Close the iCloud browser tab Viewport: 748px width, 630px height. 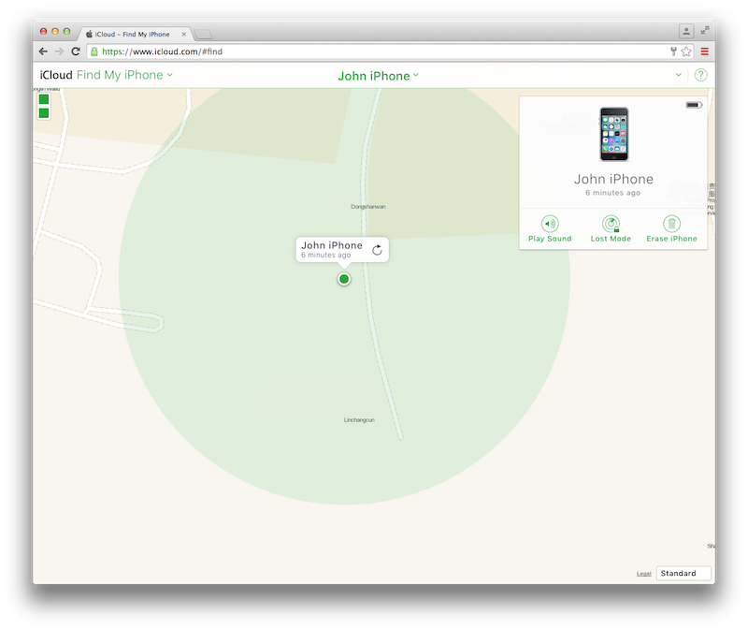(x=183, y=35)
